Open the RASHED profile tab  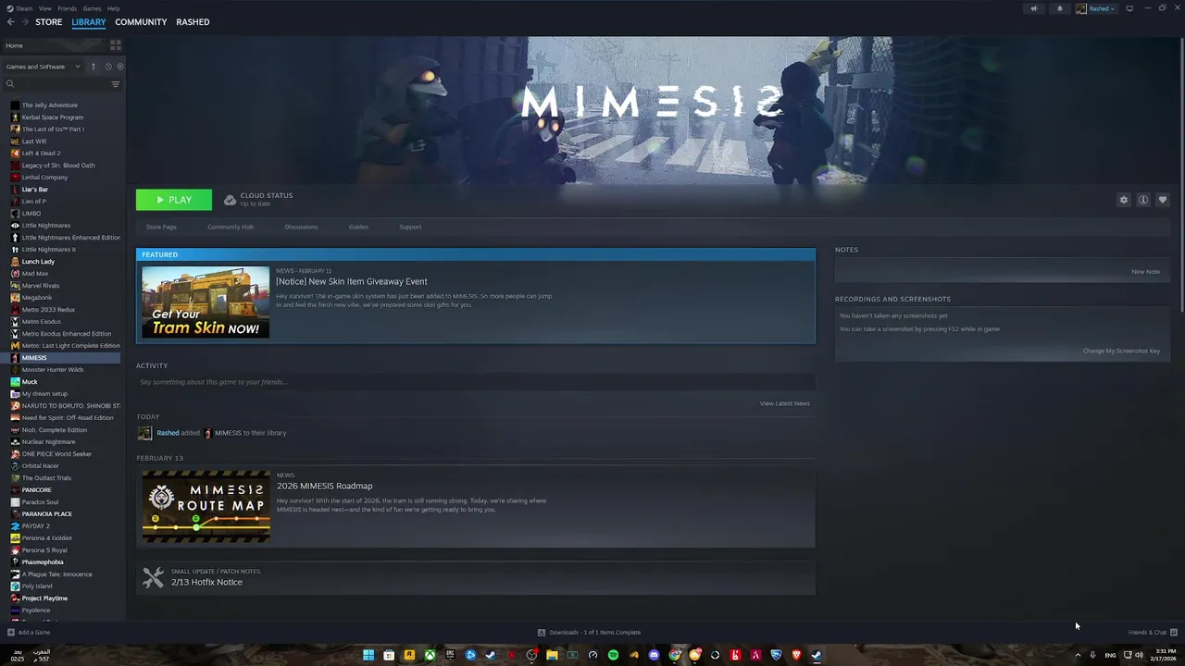click(x=193, y=22)
